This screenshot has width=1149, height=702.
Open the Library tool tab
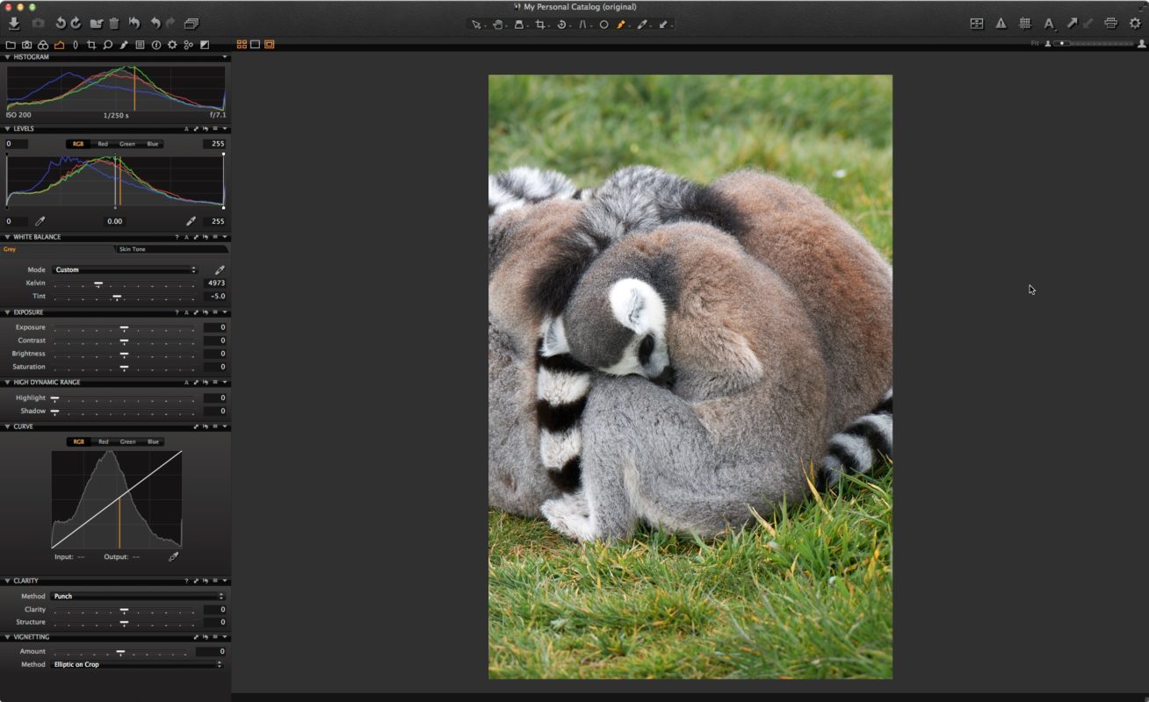[11, 44]
